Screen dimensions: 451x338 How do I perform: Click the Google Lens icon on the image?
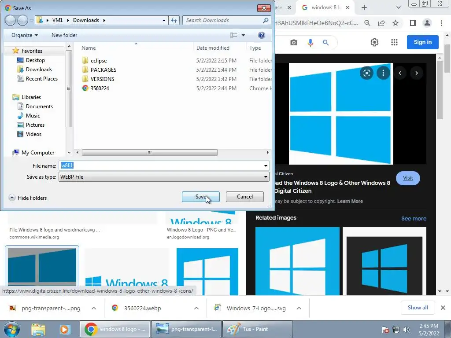pyautogui.click(x=366, y=73)
